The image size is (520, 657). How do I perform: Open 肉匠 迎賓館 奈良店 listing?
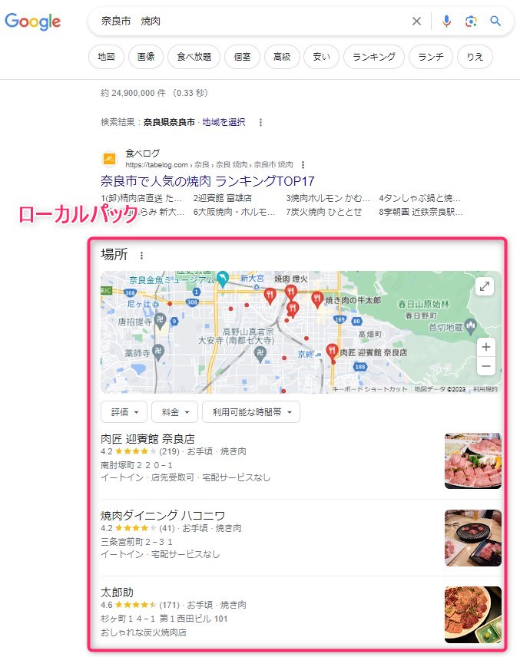148,439
